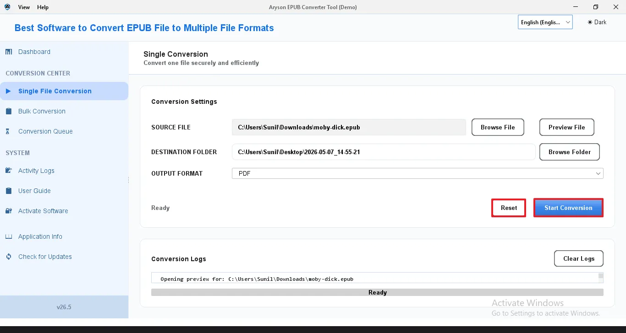The height and width of the screenshot is (333, 626).
Task: Click the Bulk Conversion clipboard icon
Action: tap(9, 111)
